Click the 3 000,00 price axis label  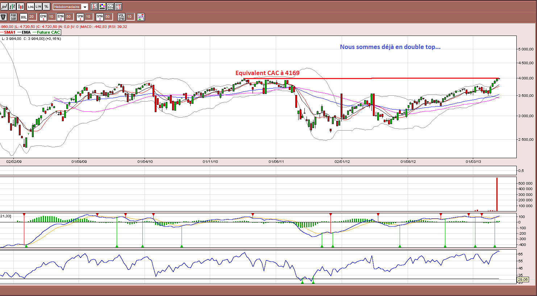tap(526, 116)
